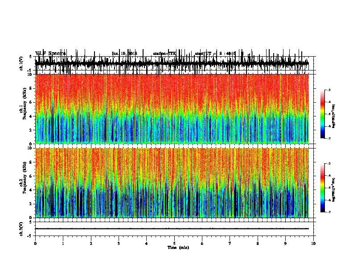The image size is (353, 273).
Task: Click the '6' kHz tick on ch.1 frequency axis
Action: 31,102
